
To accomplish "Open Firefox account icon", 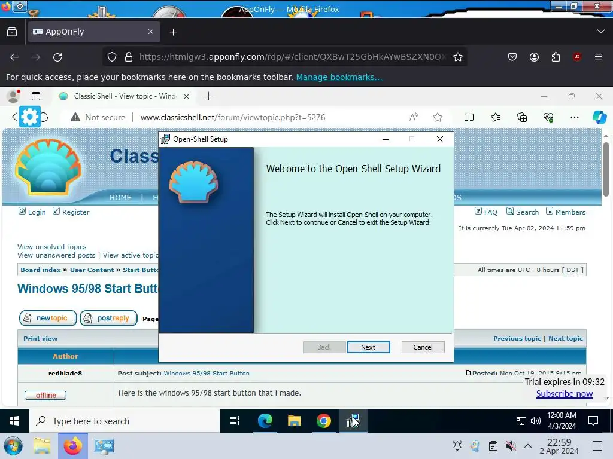I will pos(534,57).
